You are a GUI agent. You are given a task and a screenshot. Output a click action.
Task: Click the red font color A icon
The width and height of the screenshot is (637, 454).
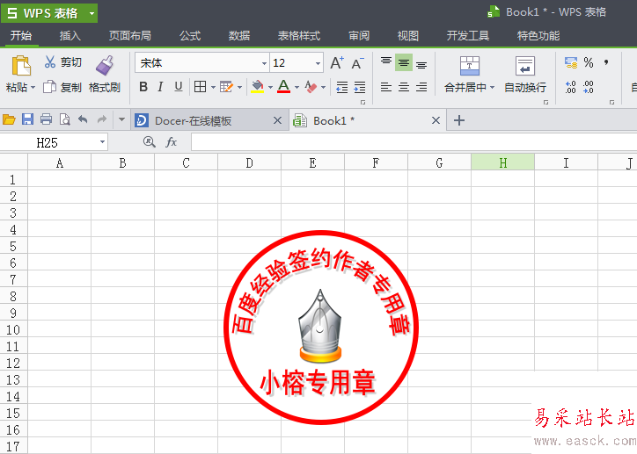(283, 87)
